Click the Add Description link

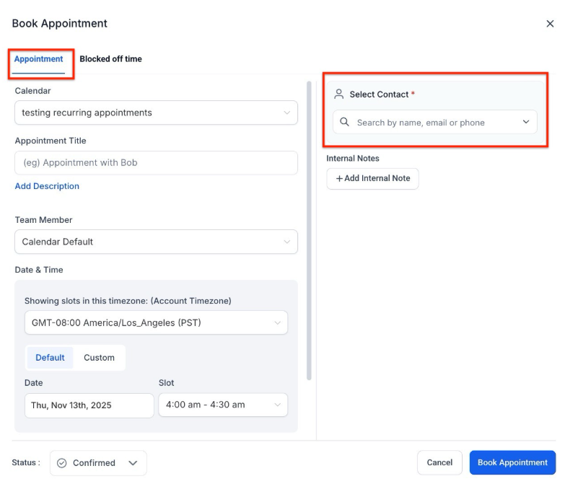[x=47, y=186]
